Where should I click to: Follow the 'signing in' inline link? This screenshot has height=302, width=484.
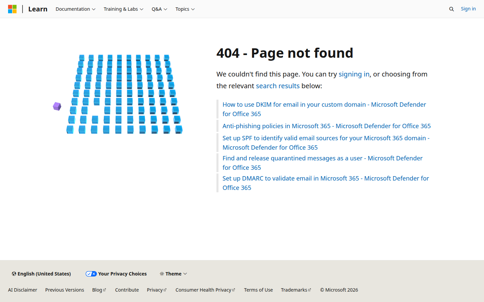pyautogui.click(x=354, y=74)
